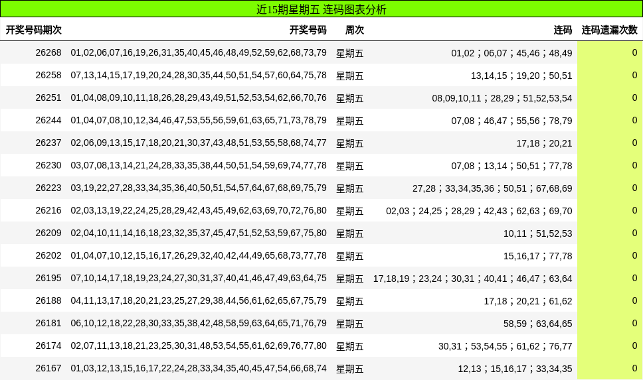
Task: Click numbers row starting 01,04,08,09,10
Action: coord(199,98)
